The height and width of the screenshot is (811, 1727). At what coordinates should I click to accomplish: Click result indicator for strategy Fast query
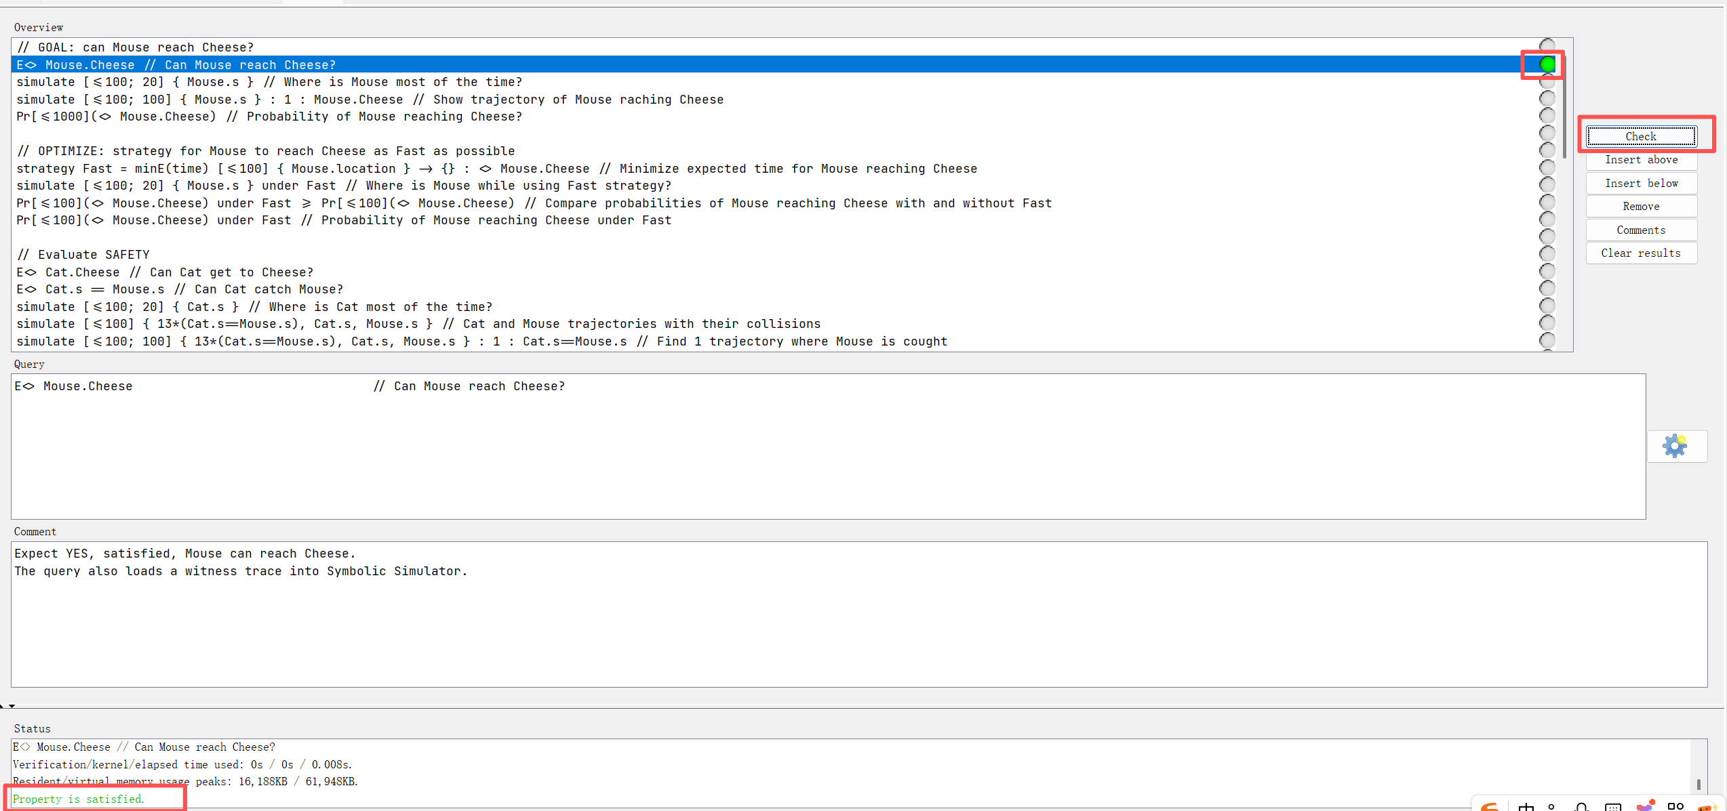click(x=1547, y=168)
